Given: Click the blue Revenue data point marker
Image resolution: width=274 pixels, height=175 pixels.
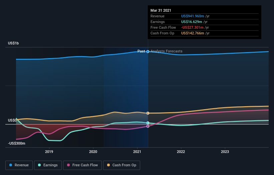Looking at the screenshot, I should [148, 51].
